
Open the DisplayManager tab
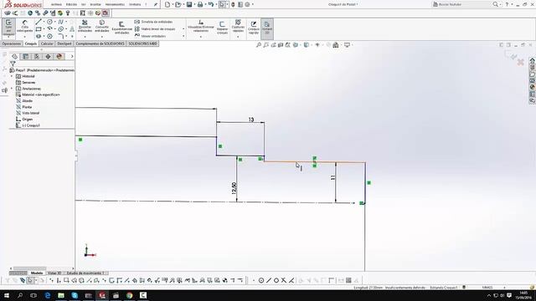click(x=59, y=56)
